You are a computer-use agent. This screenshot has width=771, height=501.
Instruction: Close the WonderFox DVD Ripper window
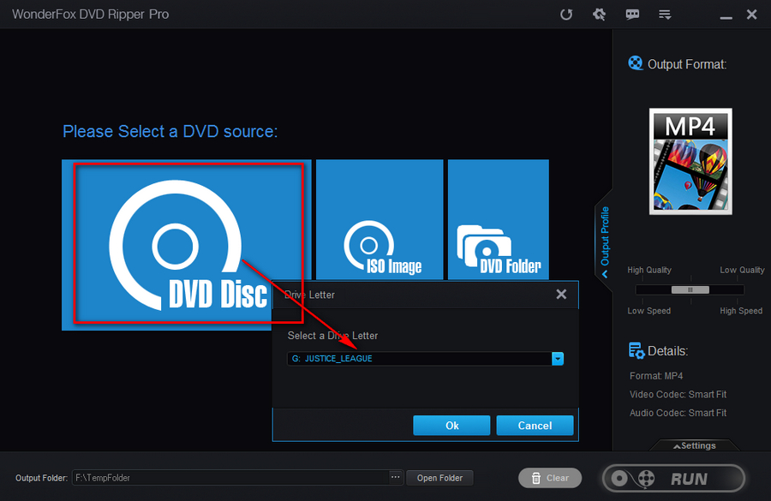(x=751, y=15)
